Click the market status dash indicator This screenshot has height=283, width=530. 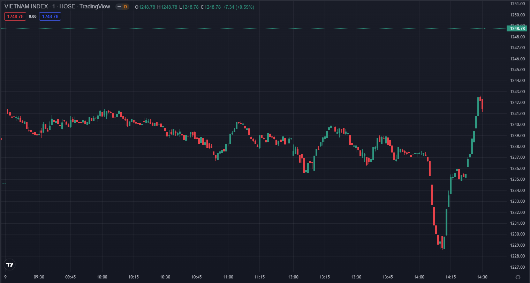point(119,7)
